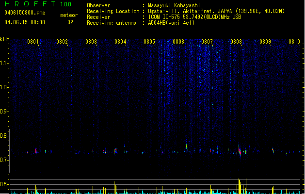Click the 1.0 kHz axis label

point(4,87)
